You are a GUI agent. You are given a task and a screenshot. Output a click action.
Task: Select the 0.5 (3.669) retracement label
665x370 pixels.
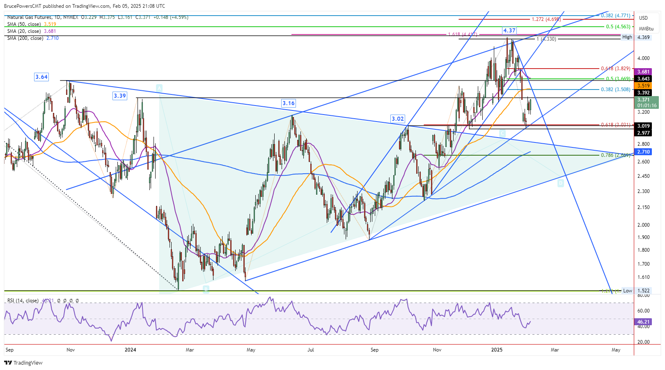tap(618, 79)
